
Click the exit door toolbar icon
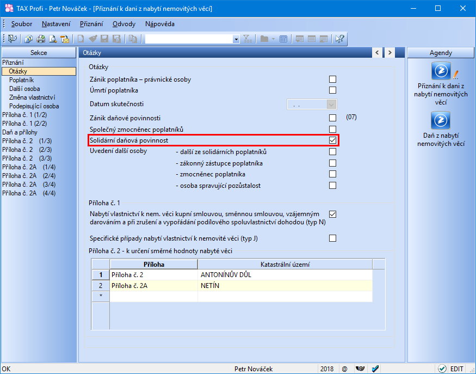coord(13,39)
